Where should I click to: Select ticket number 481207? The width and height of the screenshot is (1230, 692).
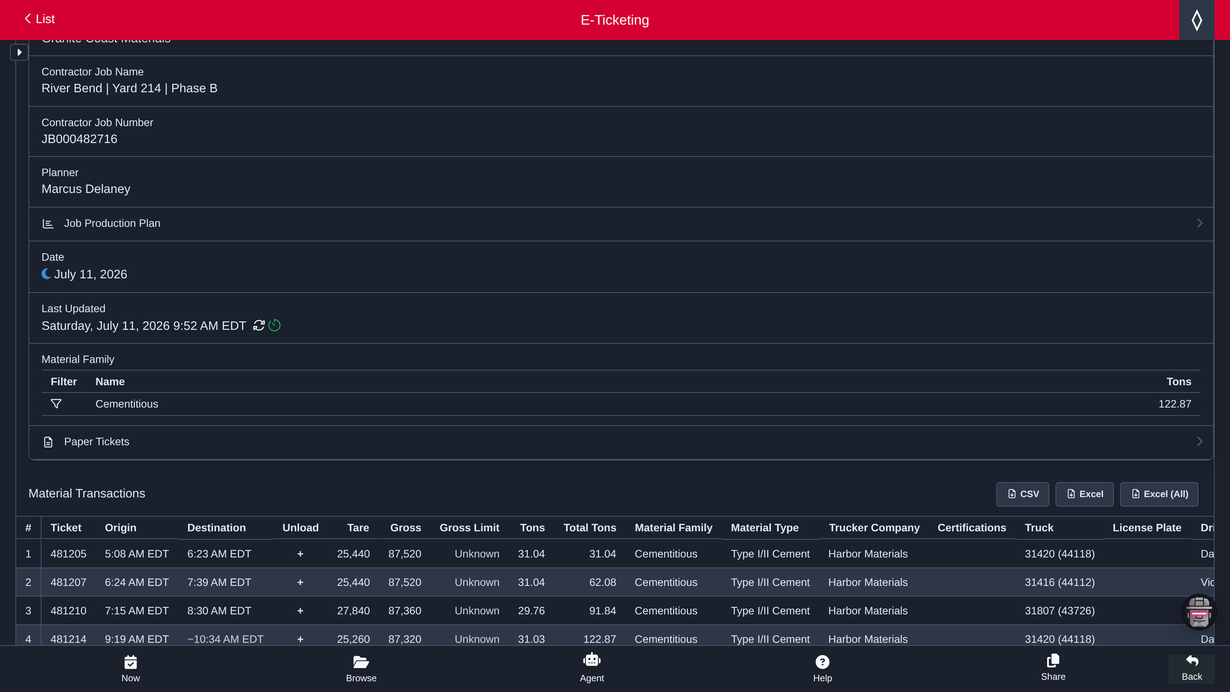point(68,583)
